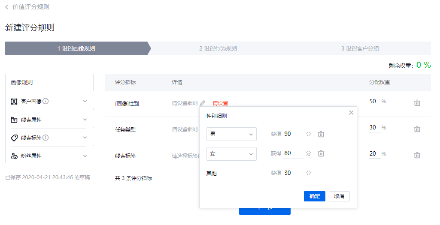The height and width of the screenshot is (225, 440).
Task: Open the 女 gender dropdown
Action: (231, 153)
